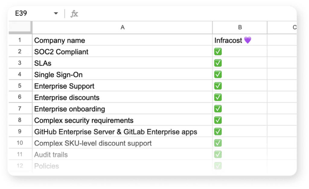Viewport: 309px width, 189px height.
Task: Click the 'Complex security requirements' cell
Action: 123,120
